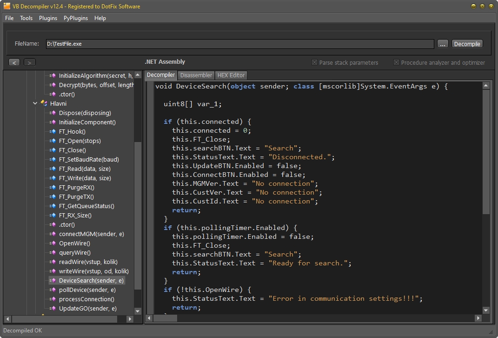Click the icon beside FT_Write(data, size)
The height and width of the screenshot is (338, 498).
[53, 178]
